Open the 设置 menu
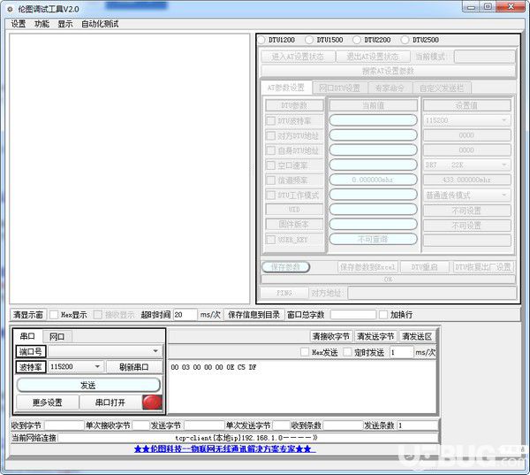Image resolution: width=530 pixels, height=475 pixels. tap(19, 24)
